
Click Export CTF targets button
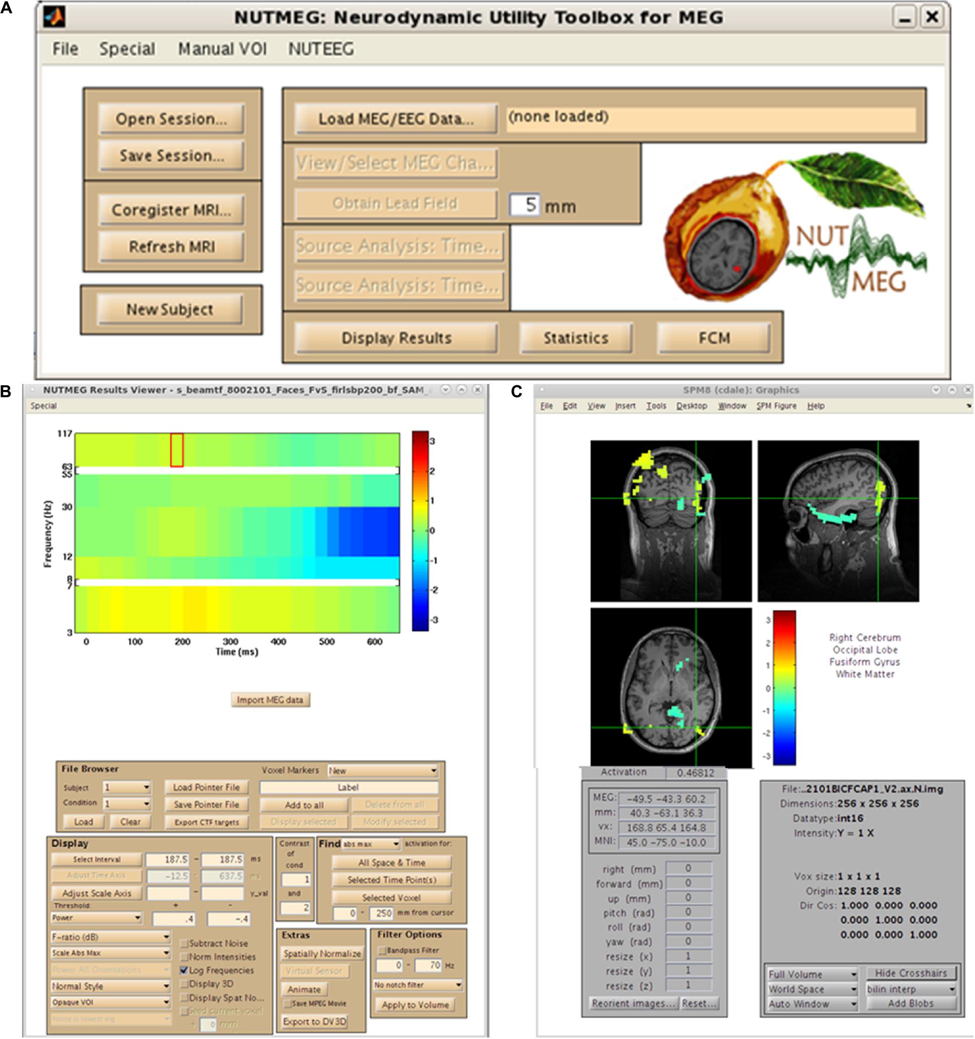point(207,822)
